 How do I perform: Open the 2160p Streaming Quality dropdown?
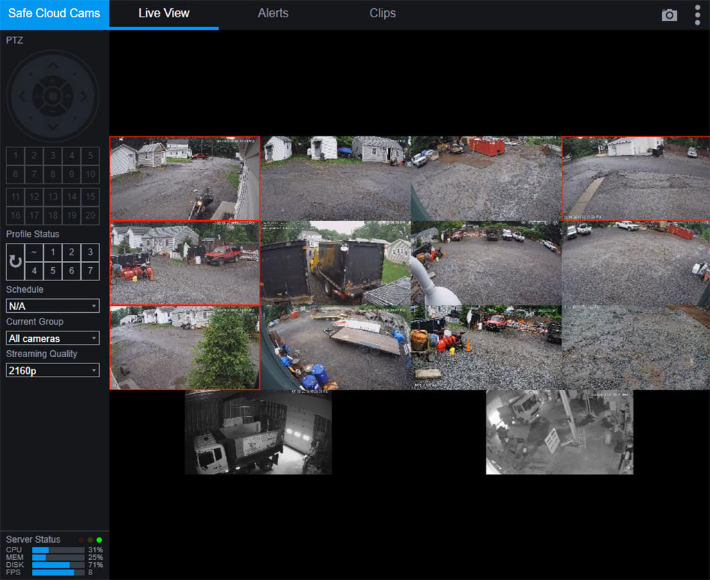point(53,370)
